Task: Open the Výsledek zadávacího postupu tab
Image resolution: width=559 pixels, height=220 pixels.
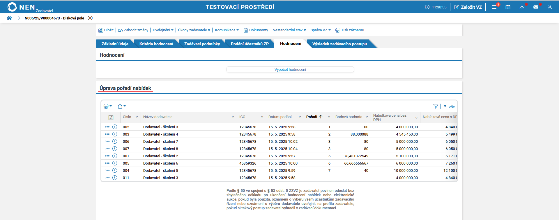Action: pos(339,44)
